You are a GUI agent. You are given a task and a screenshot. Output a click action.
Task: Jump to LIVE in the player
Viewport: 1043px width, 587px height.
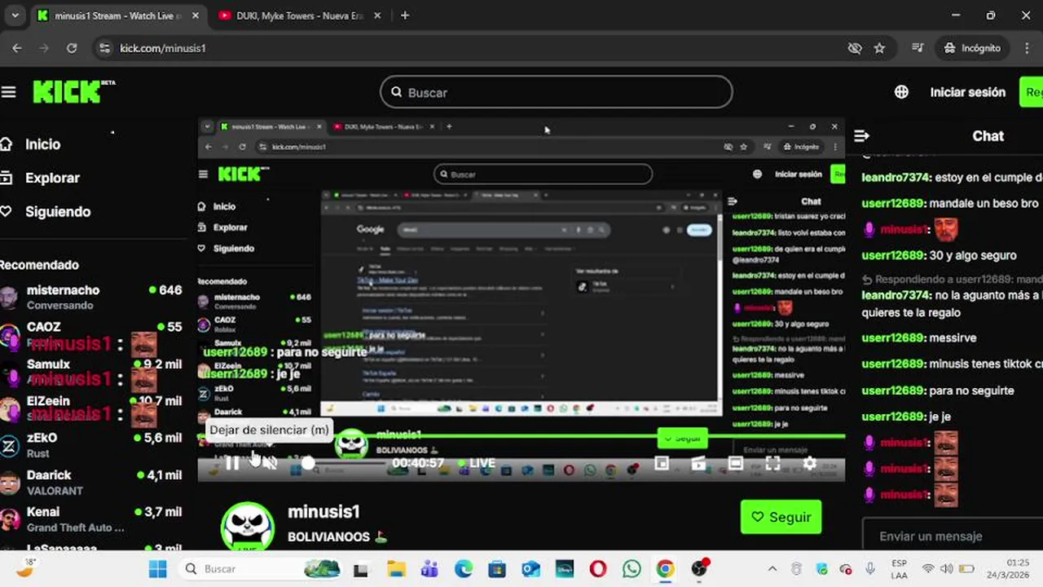478,463
